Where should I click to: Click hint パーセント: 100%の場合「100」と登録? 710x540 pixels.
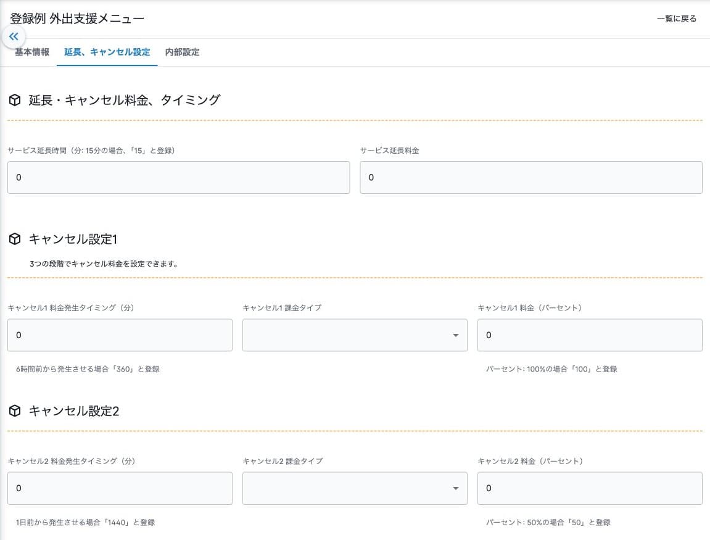pyautogui.click(x=551, y=369)
